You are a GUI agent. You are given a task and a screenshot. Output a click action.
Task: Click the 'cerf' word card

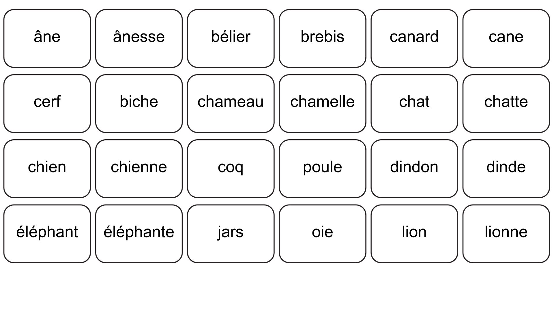point(47,104)
